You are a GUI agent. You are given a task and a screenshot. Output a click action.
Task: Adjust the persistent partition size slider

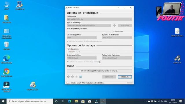point(89,31)
